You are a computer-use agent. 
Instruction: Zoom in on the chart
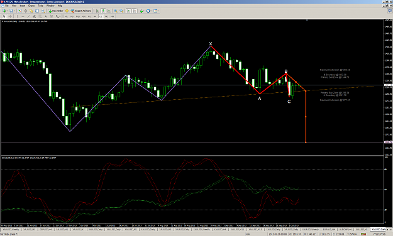pos(116,11)
